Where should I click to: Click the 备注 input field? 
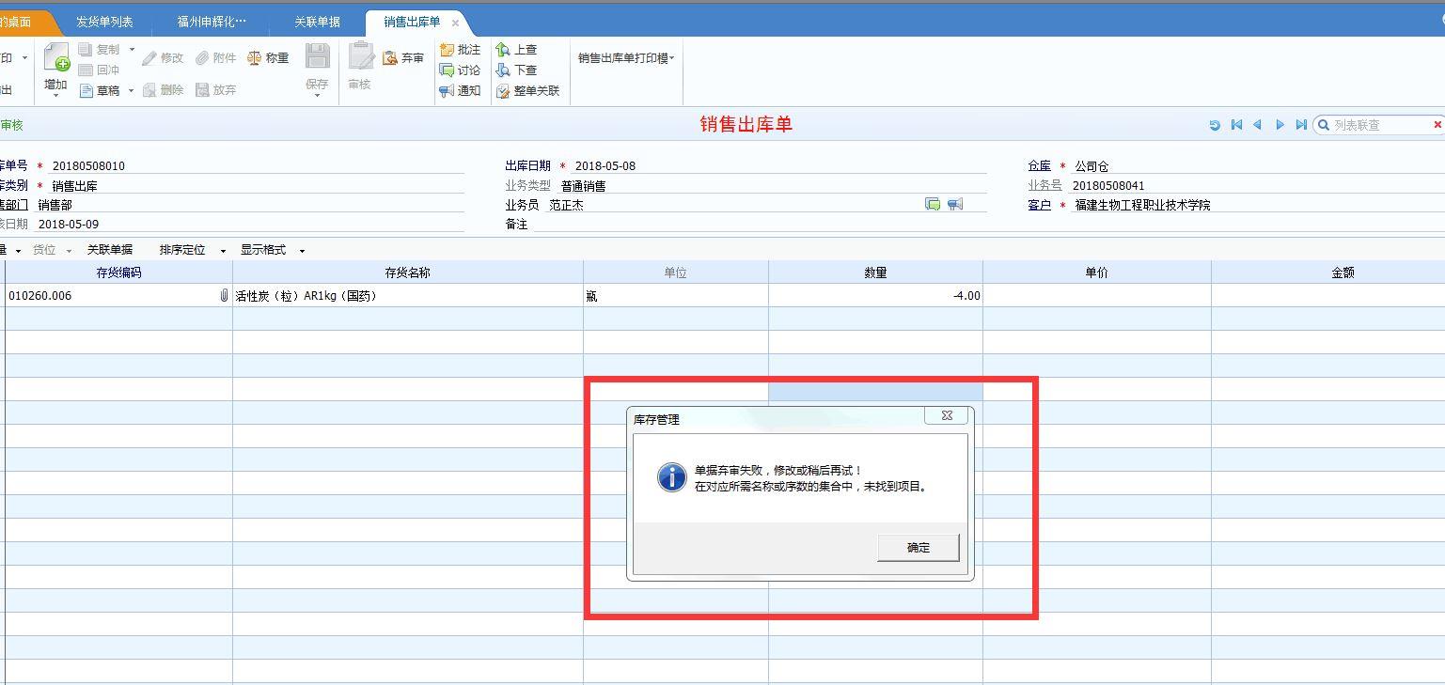coord(760,225)
